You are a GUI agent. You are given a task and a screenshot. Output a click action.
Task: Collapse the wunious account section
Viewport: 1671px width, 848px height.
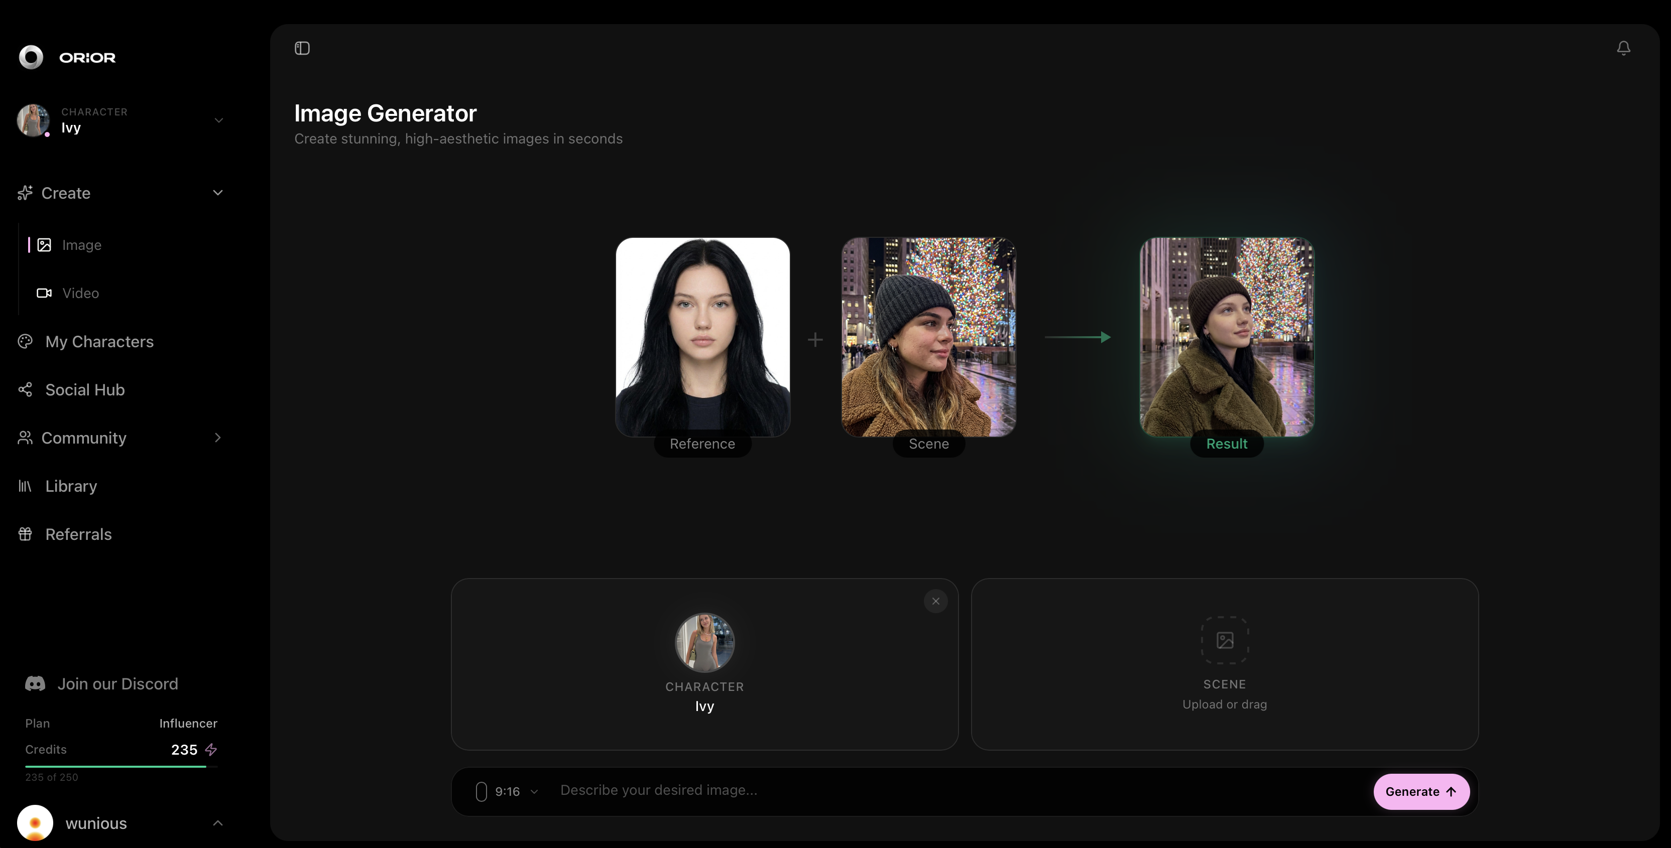point(218,823)
